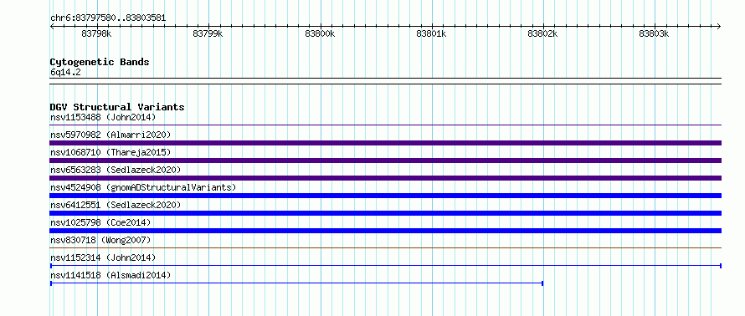The image size is (745, 316).
Task: Click the thin blue line under nsv1152314
Action: click(386, 266)
